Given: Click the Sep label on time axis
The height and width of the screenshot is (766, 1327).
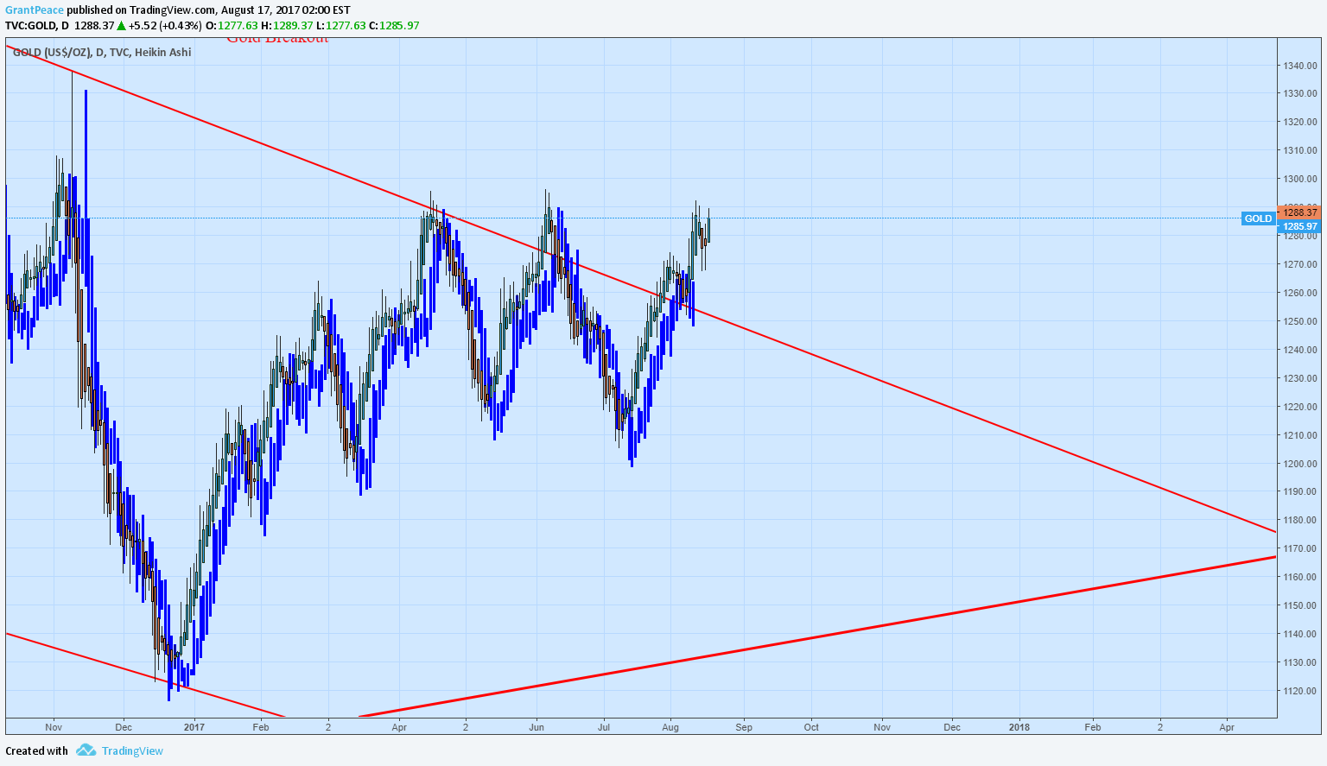Looking at the screenshot, I should (x=744, y=728).
